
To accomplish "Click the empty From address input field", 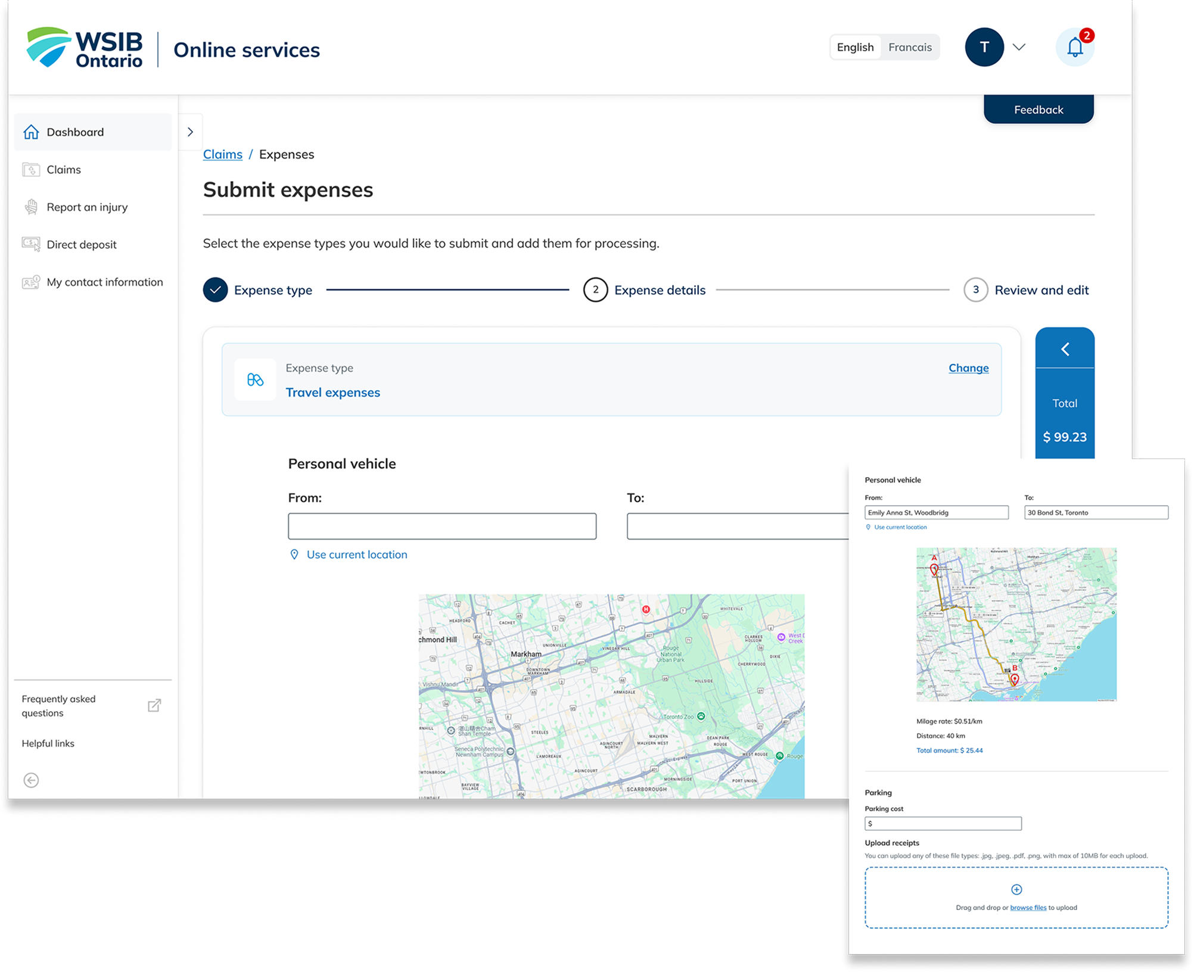I will point(441,526).
